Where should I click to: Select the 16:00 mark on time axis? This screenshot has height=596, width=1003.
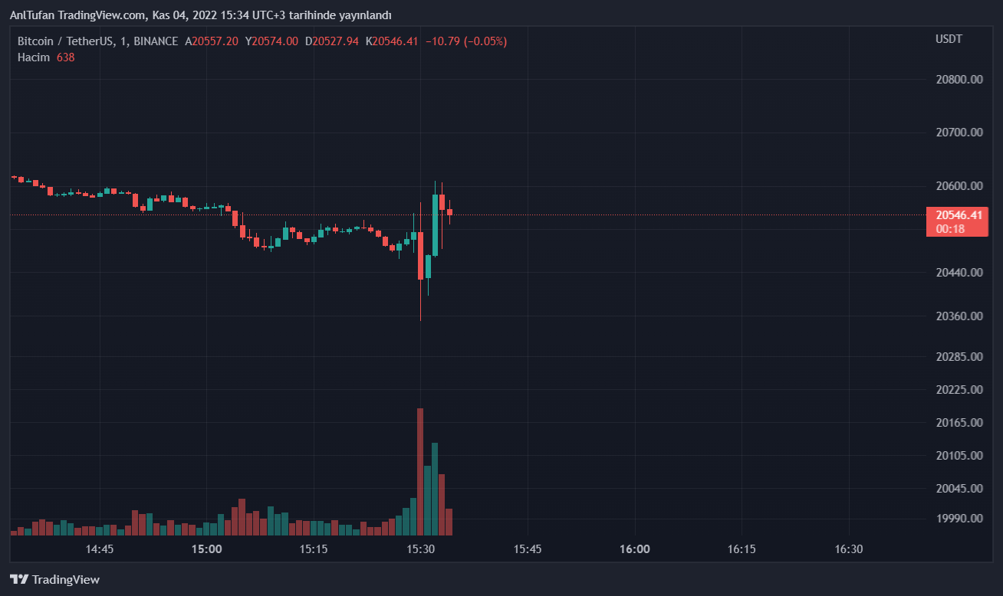pos(634,549)
